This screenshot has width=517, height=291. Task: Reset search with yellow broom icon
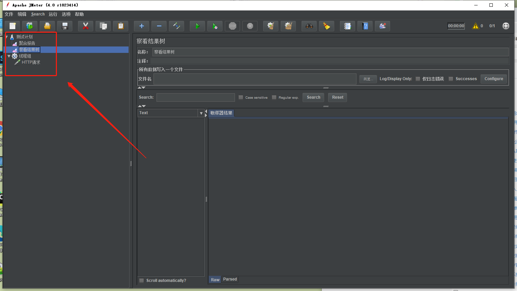tap(326, 26)
